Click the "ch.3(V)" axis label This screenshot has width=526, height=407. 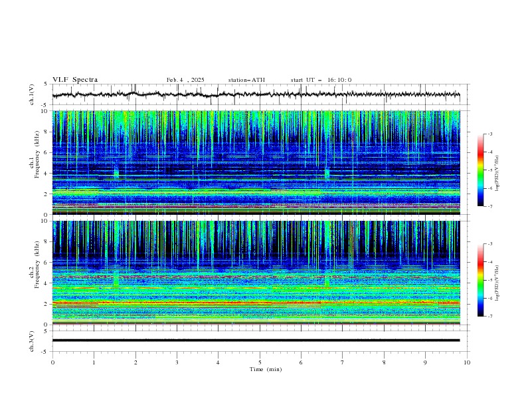[32, 341]
